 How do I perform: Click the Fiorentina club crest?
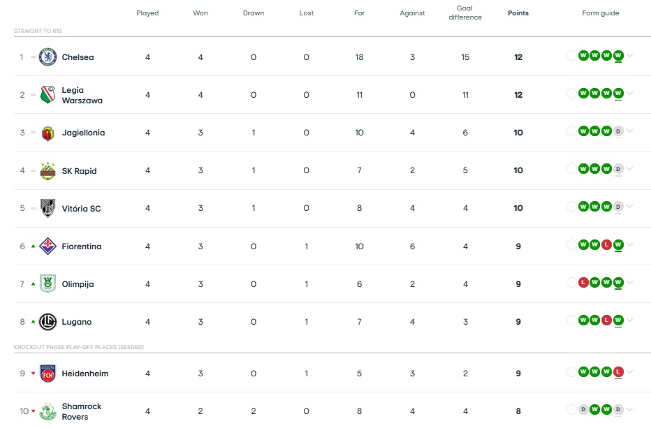click(47, 246)
